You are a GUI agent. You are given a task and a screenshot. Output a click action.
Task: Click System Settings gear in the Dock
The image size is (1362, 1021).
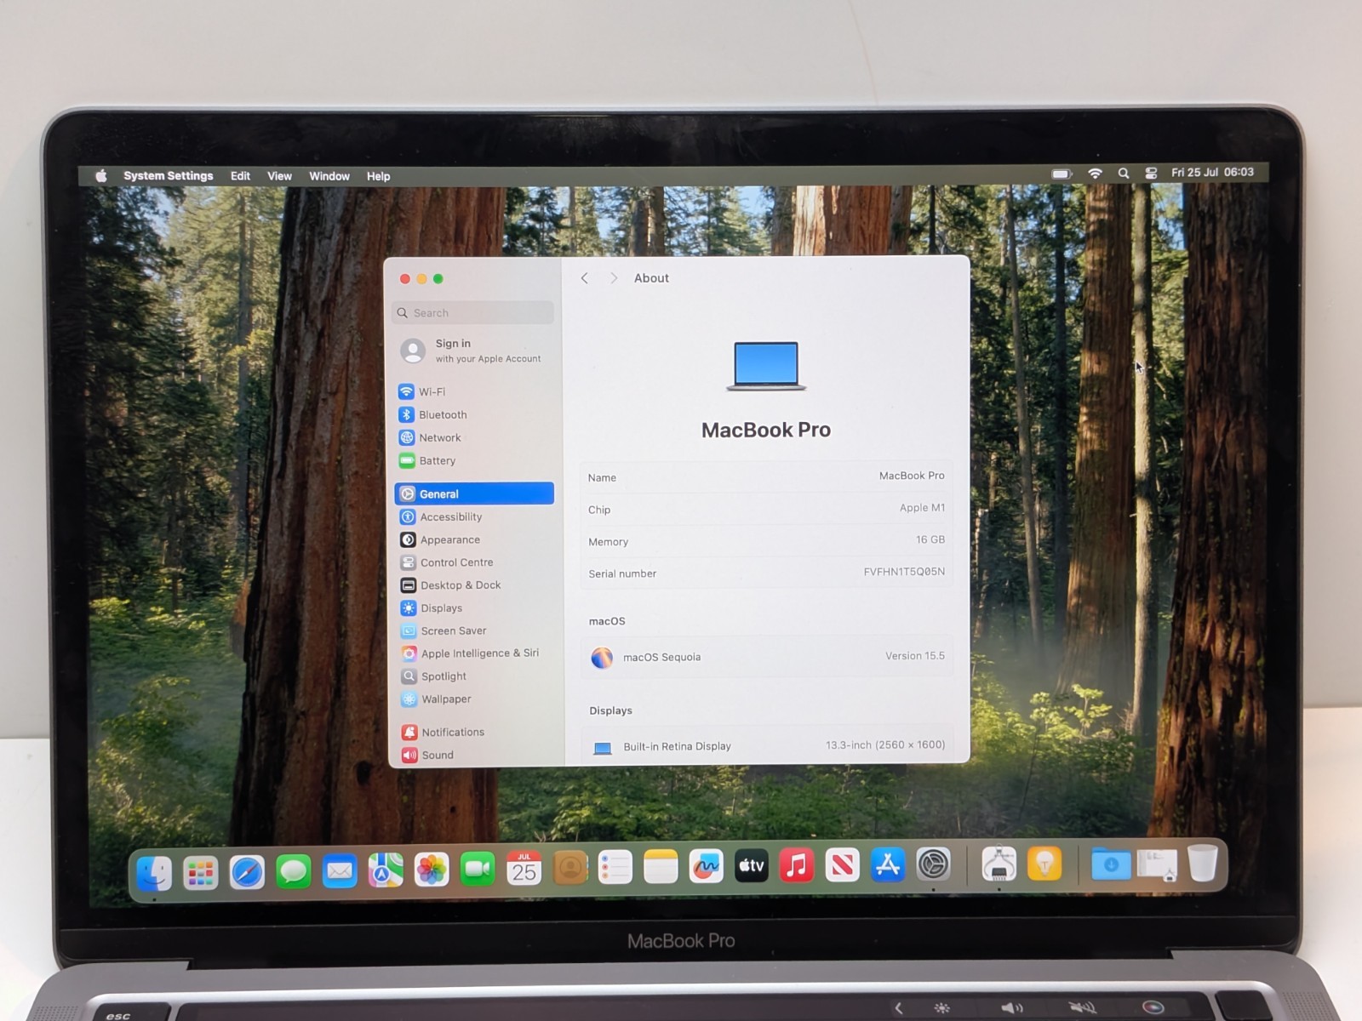(x=933, y=864)
